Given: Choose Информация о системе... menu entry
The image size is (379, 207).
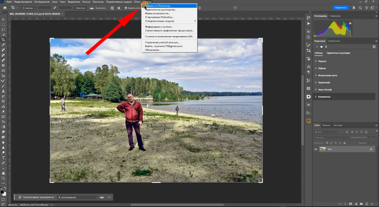Looking at the screenshot, I should pos(159,27).
